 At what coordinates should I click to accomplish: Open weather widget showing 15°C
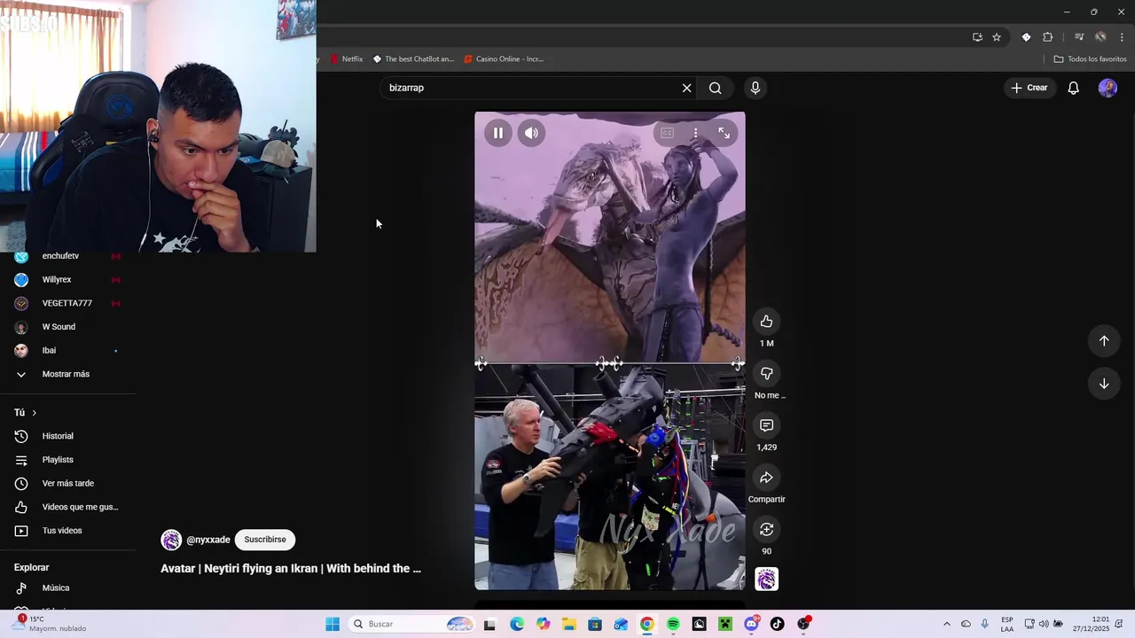[49, 624]
